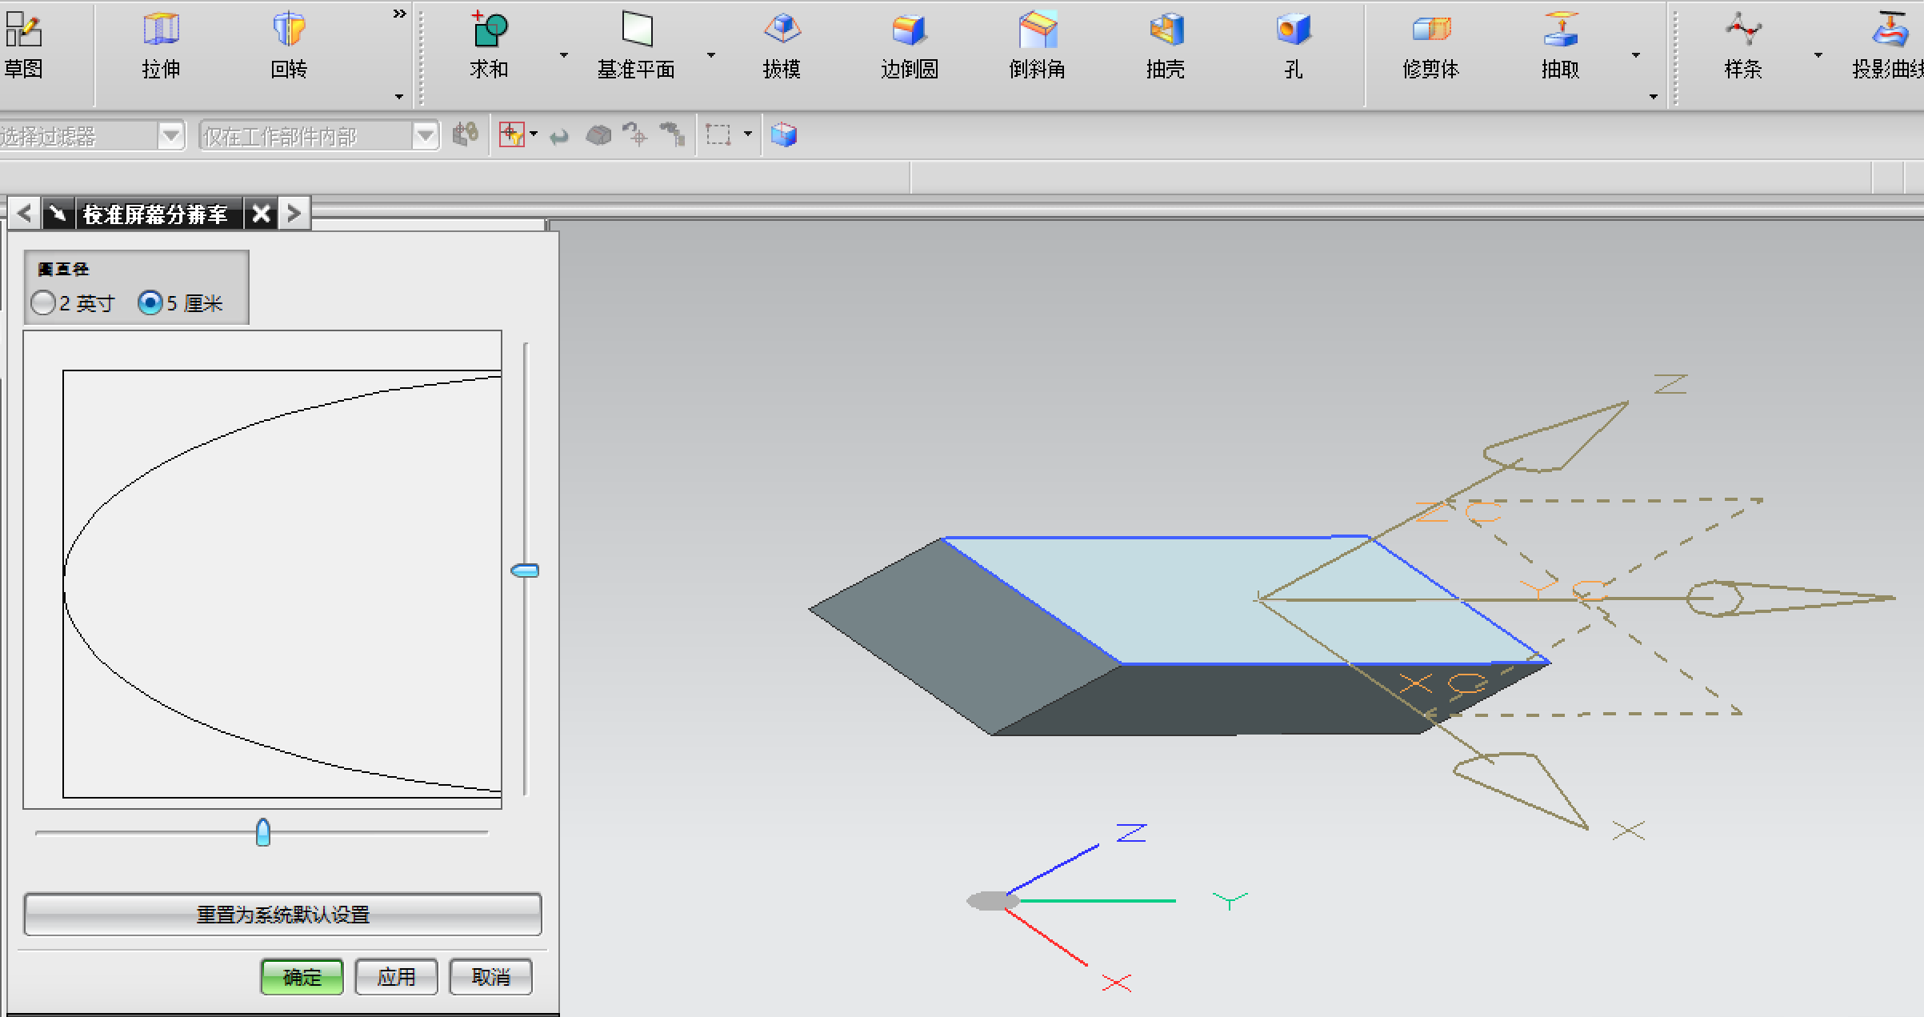Close the 校准屏幕分辨率 dialog

tap(261, 214)
